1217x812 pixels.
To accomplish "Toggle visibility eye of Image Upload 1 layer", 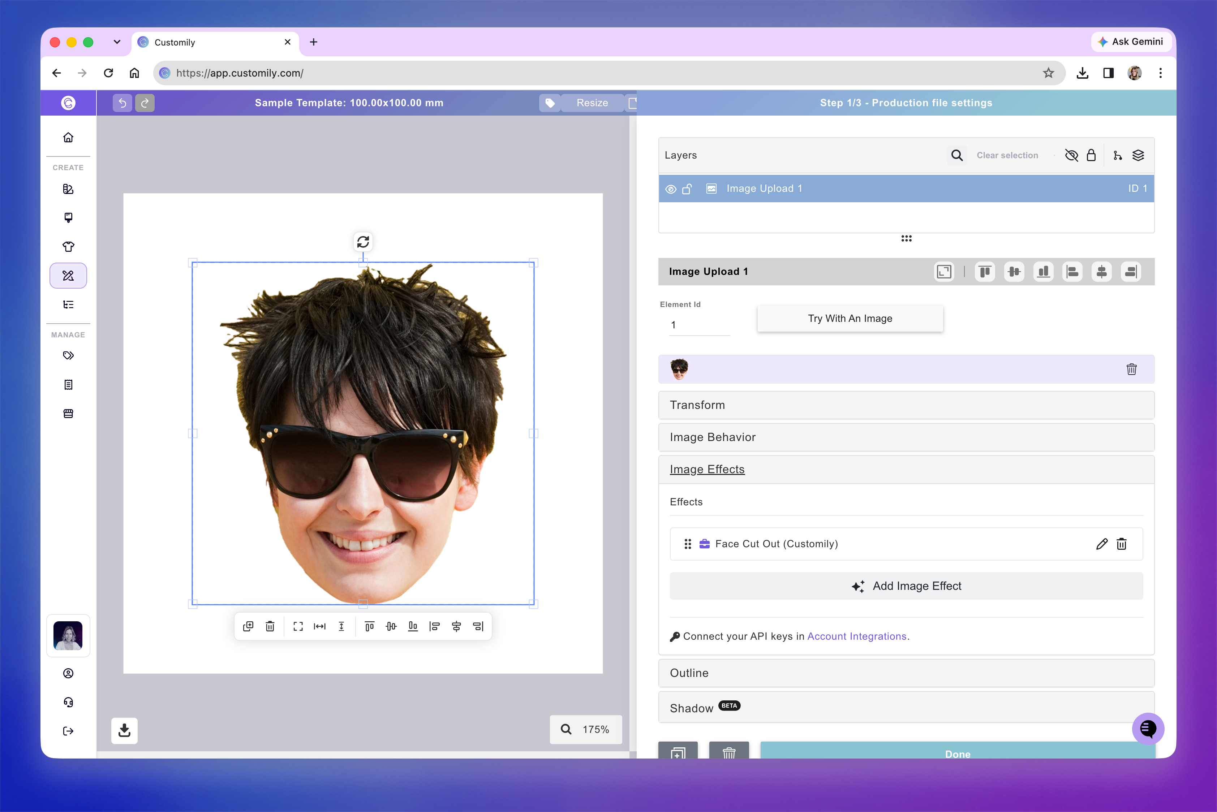I will tap(671, 189).
